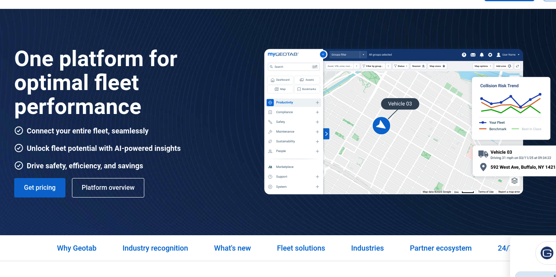Open the Assets shortcut with truck icon
The width and height of the screenshot is (556, 277).
pyautogui.click(x=307, y=80)
